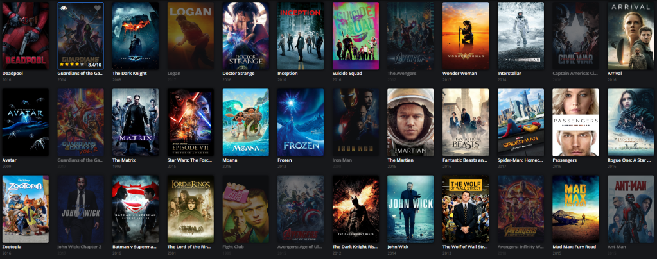Open Suicide Squad poster

coord(356,35)
